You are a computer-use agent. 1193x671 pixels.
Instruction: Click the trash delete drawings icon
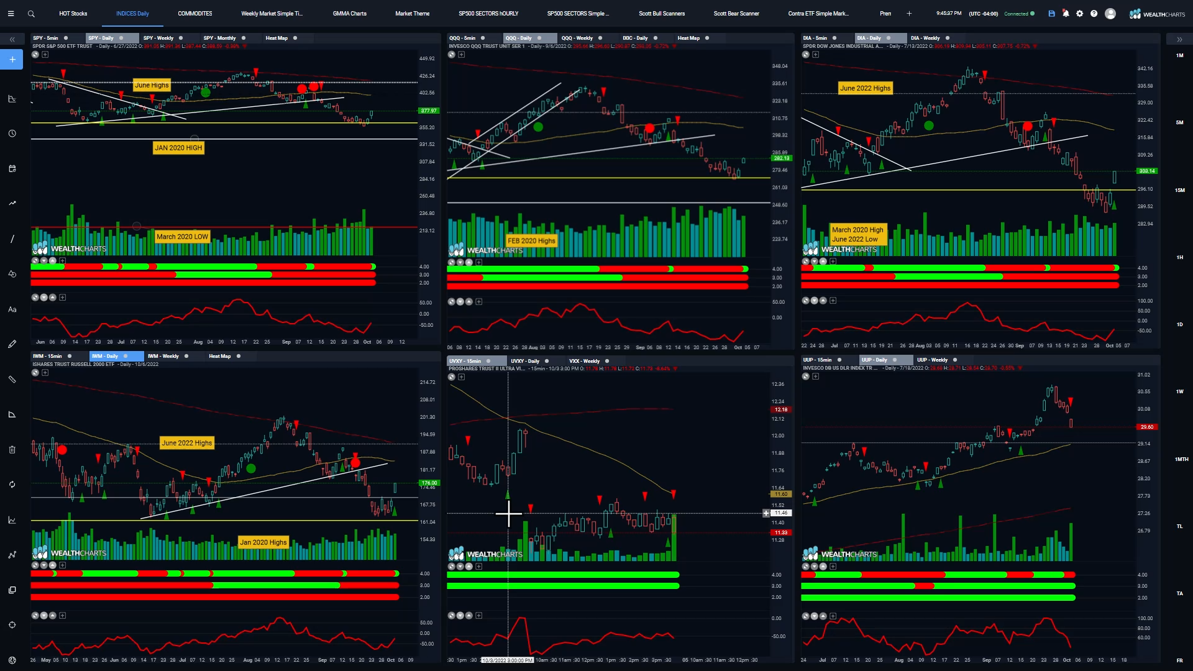[x=12, y=449]
